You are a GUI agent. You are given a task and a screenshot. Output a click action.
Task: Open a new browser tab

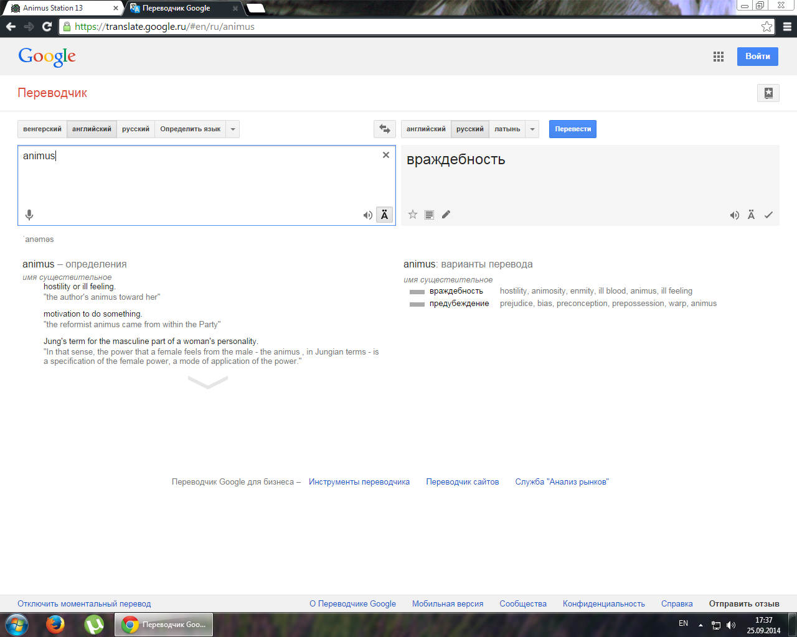point(256,8)
